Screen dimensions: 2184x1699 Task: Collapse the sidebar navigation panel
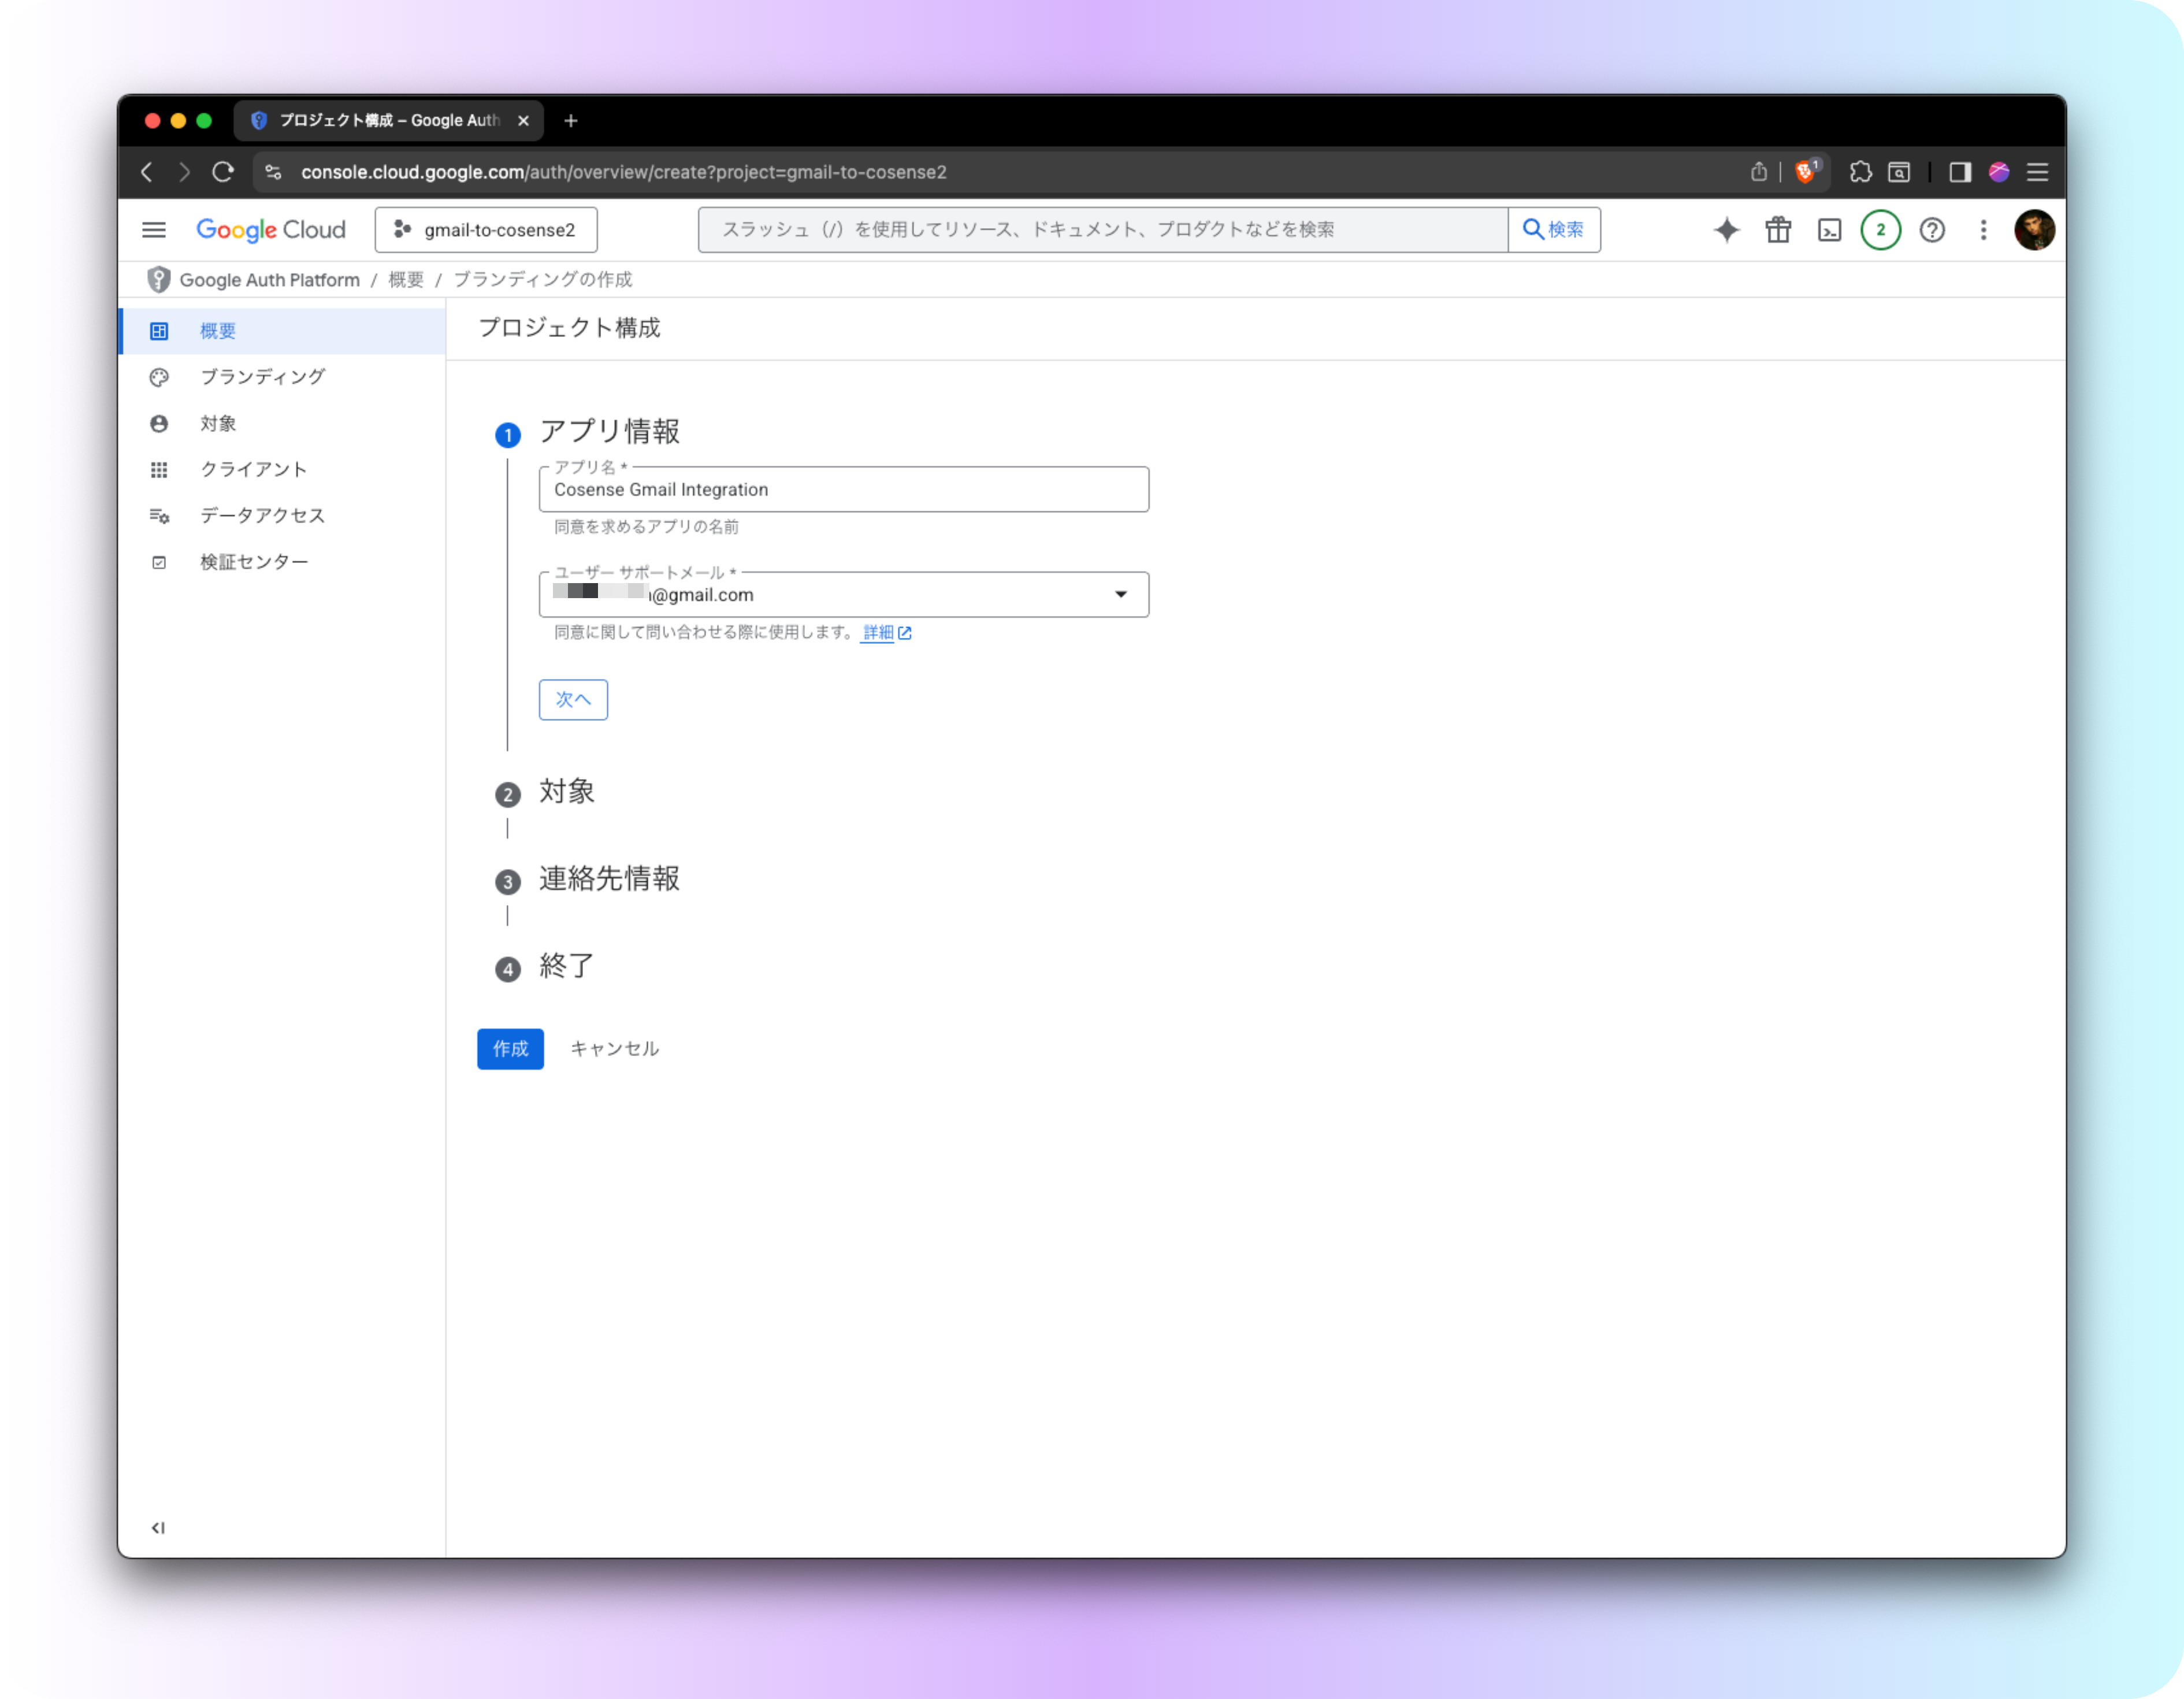coord(158,1527)
